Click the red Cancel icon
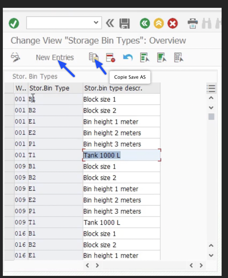The image size is (228, 278). (173, 24)
